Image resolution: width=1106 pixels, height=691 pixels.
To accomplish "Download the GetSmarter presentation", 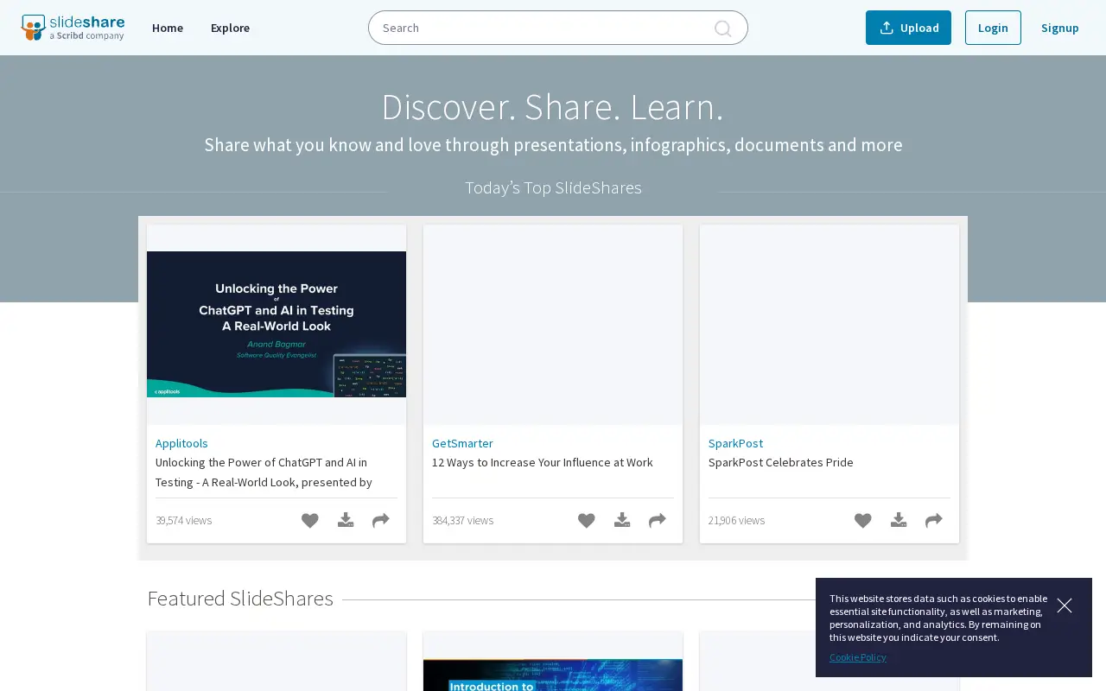I will [x=622, y=520].
